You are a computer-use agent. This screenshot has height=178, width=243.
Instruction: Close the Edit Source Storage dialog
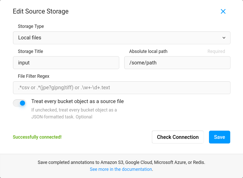tap(223, 12)
